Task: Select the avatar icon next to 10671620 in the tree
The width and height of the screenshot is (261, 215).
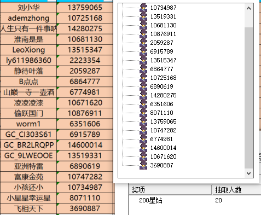Action: coord(143,156)
